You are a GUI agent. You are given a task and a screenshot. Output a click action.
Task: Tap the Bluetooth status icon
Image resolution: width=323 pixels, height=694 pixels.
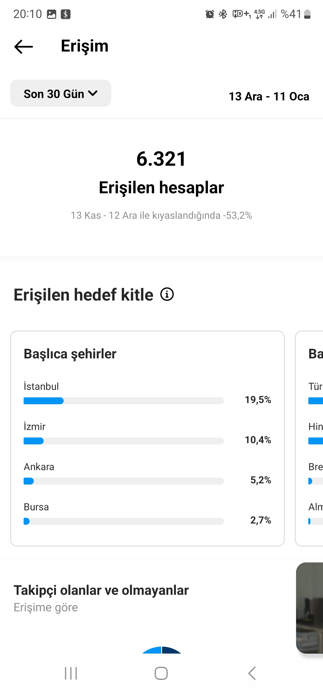coord(223,14)
